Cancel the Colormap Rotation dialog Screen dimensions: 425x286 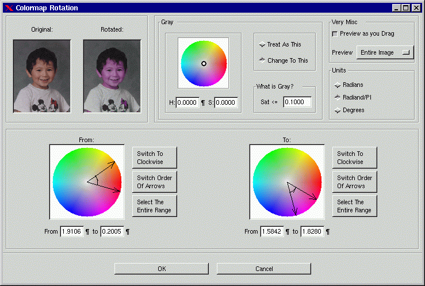263,269
